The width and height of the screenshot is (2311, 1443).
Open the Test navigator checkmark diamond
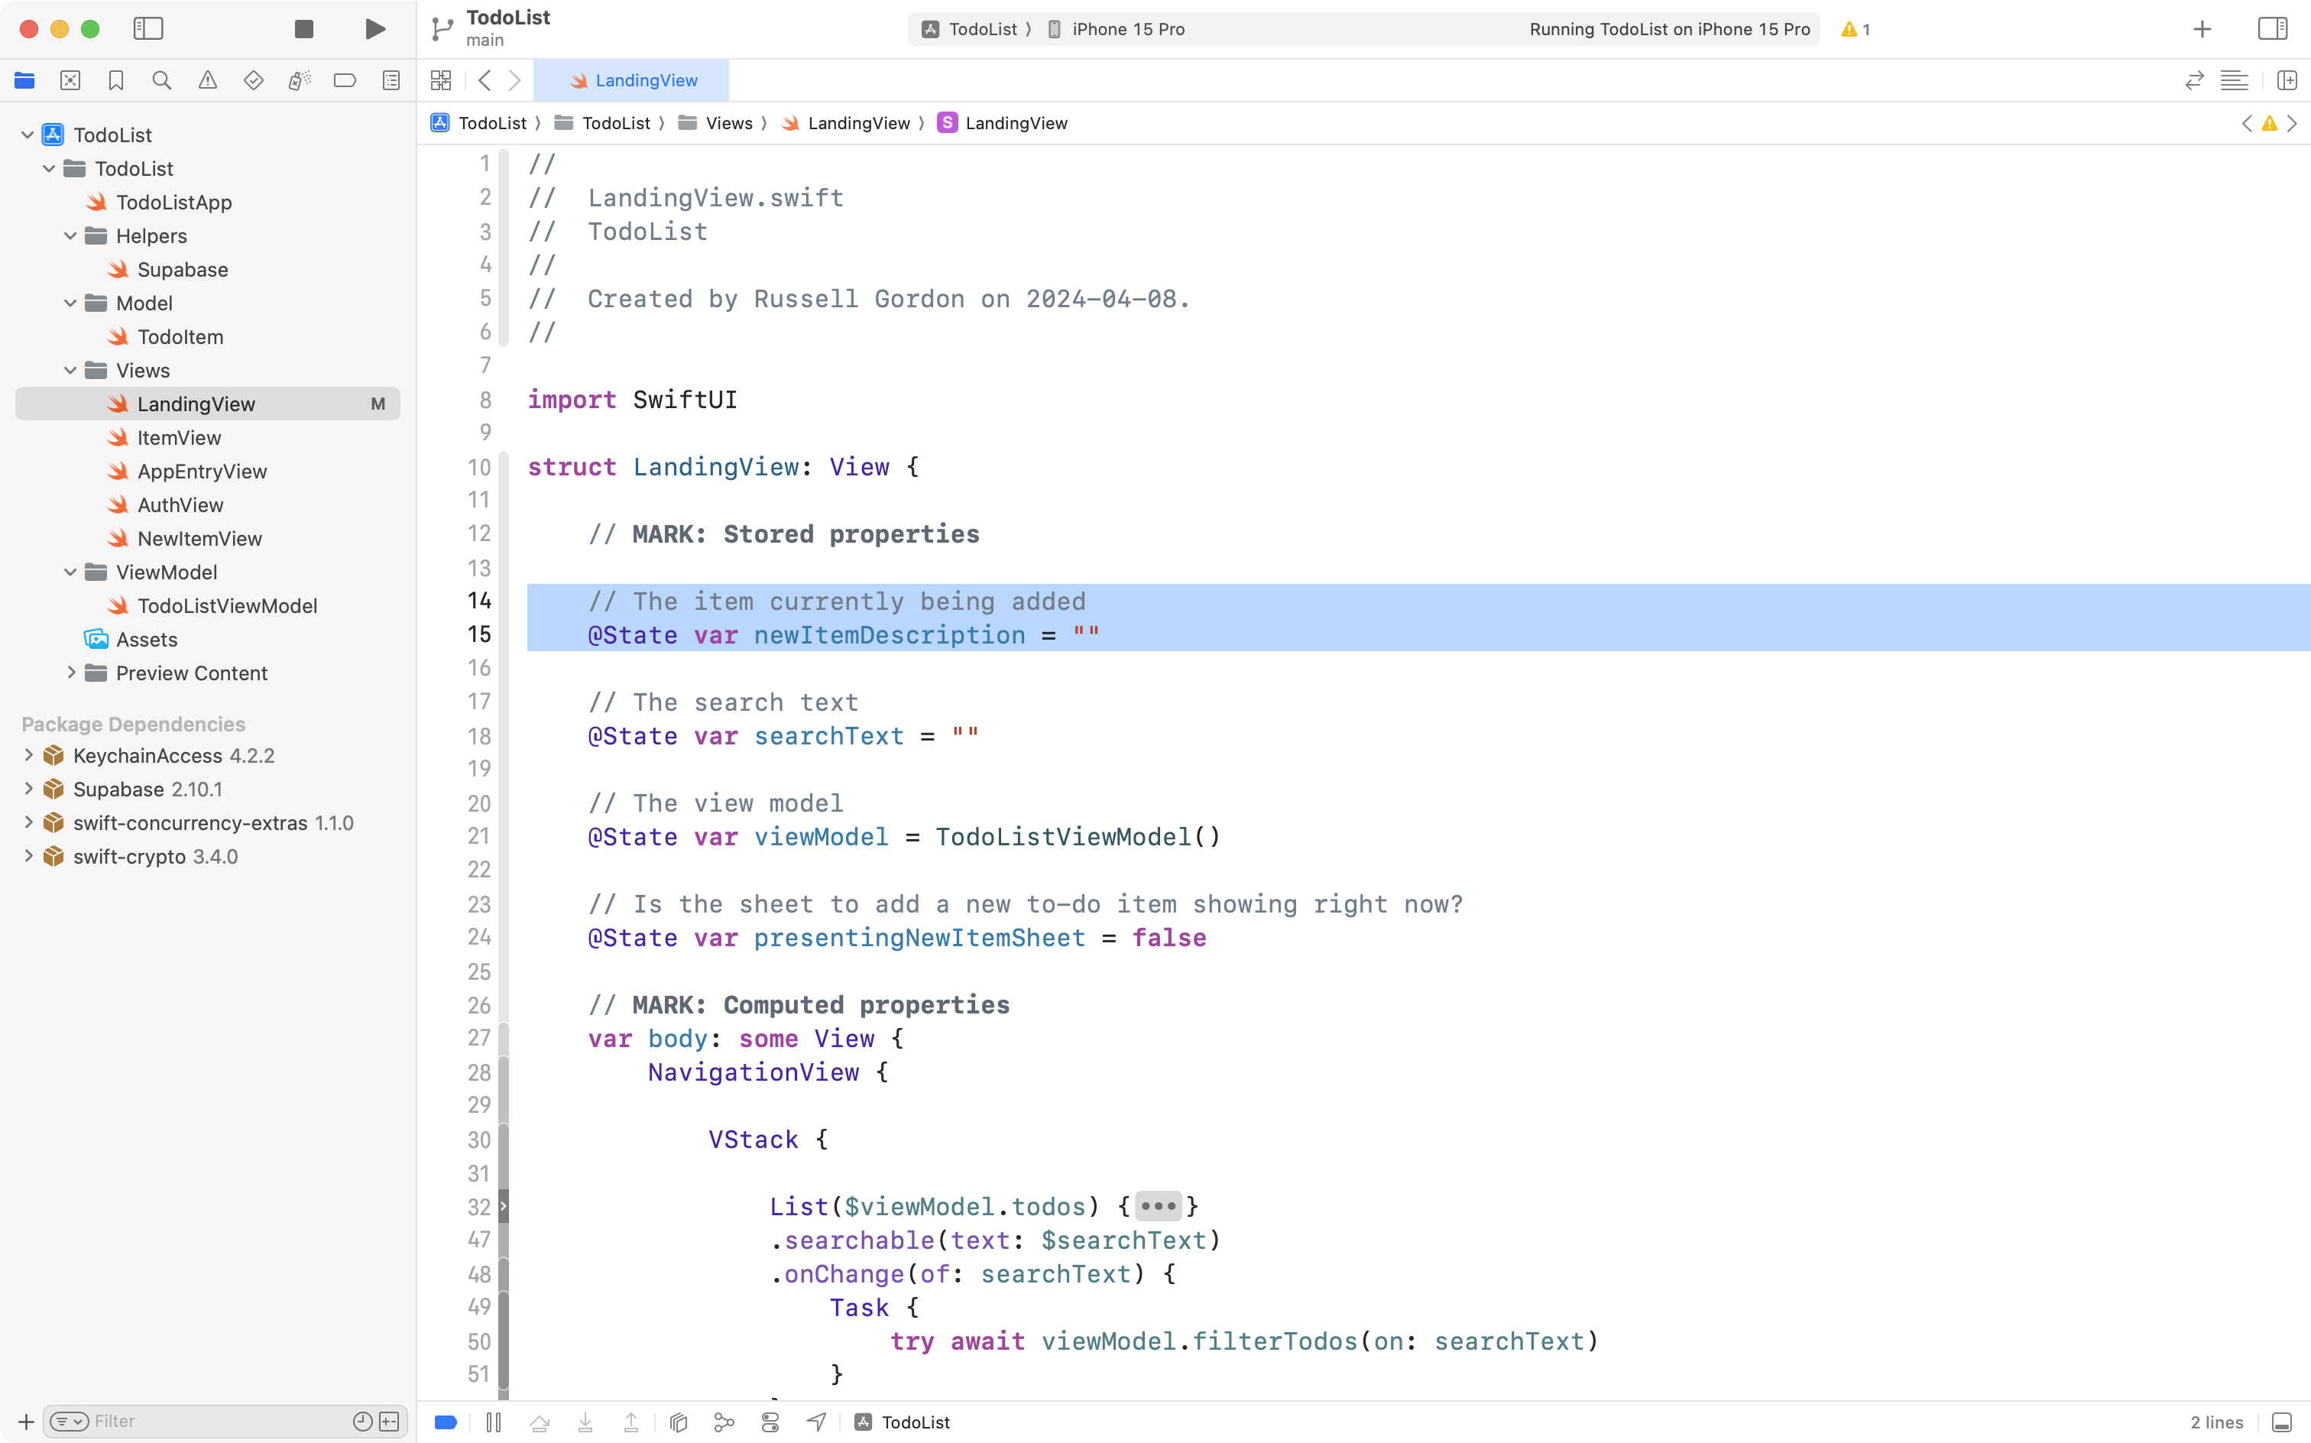coord(254,80)
